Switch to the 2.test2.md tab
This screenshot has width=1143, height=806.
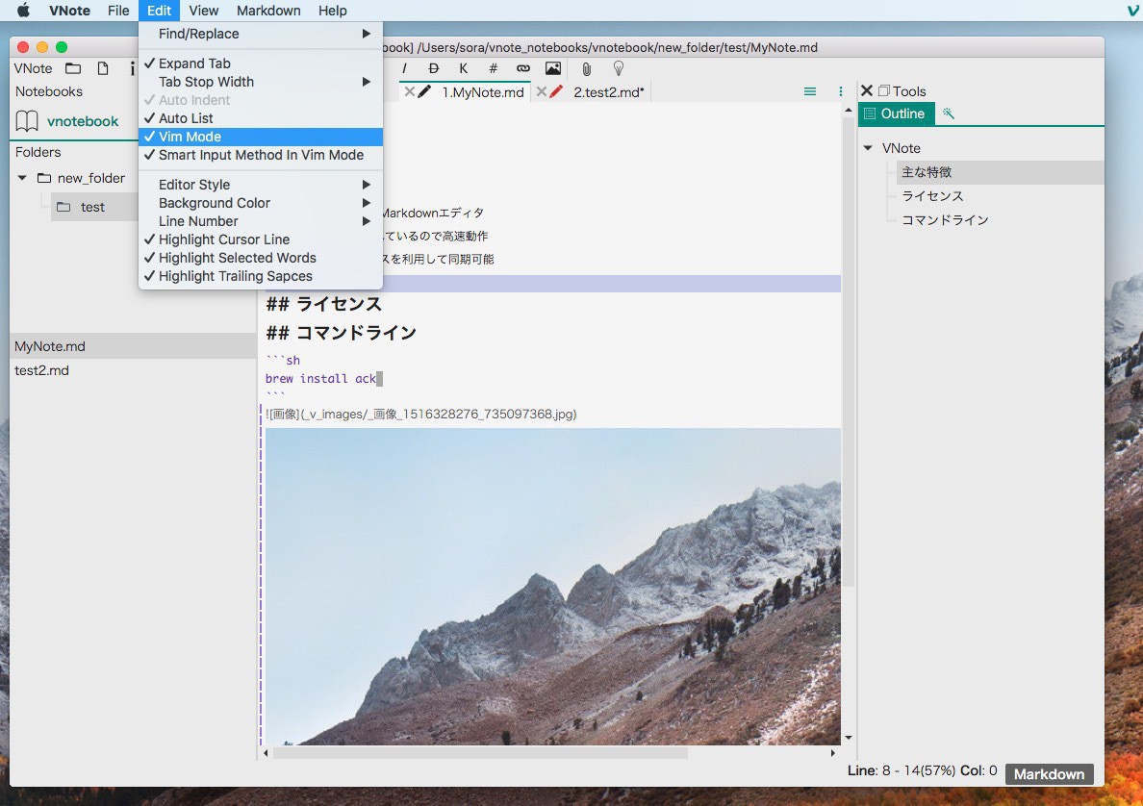coord(607,92)
